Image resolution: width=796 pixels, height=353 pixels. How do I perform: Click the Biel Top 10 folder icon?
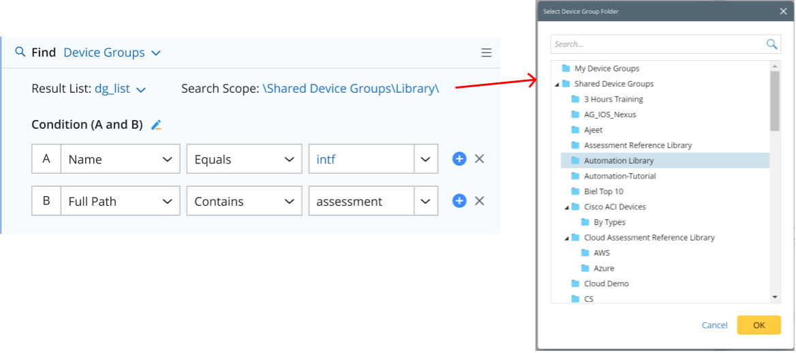(575, 191)
